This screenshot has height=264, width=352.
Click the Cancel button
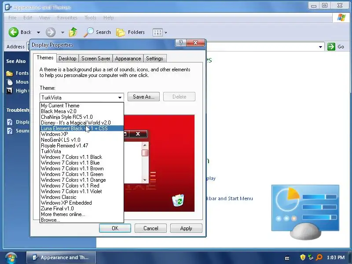[150, 228]
